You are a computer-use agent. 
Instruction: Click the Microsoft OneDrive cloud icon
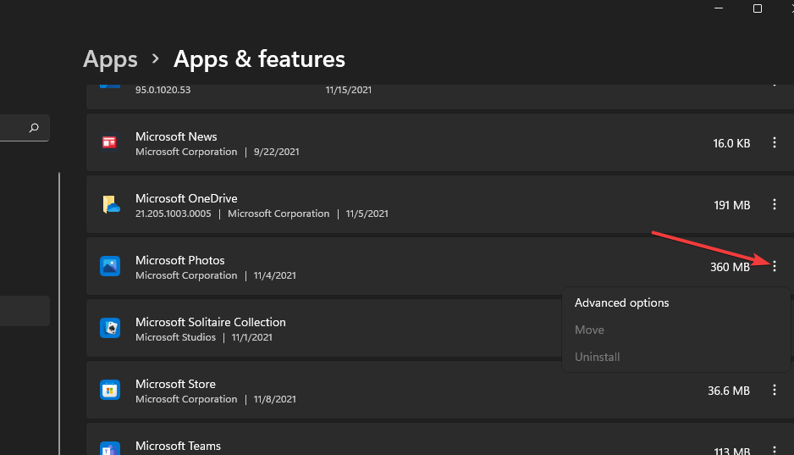[111, 204]
